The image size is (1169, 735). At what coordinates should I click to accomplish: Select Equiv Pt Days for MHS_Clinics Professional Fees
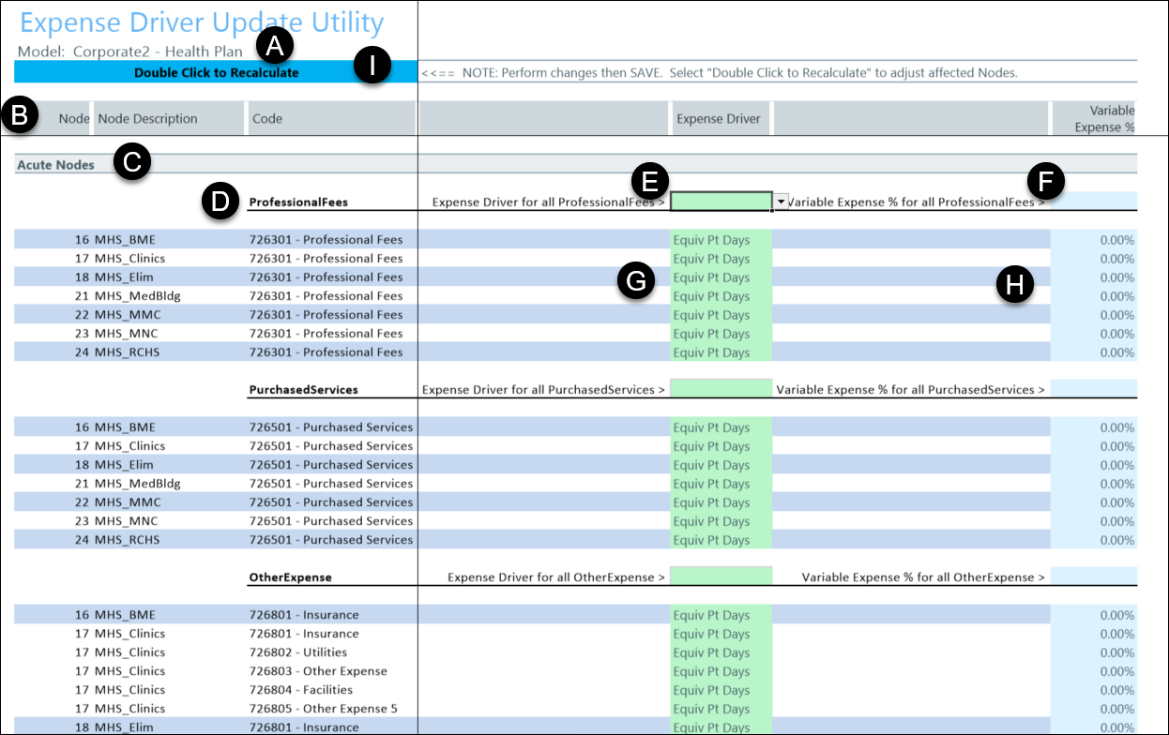(x=721, y=258)
